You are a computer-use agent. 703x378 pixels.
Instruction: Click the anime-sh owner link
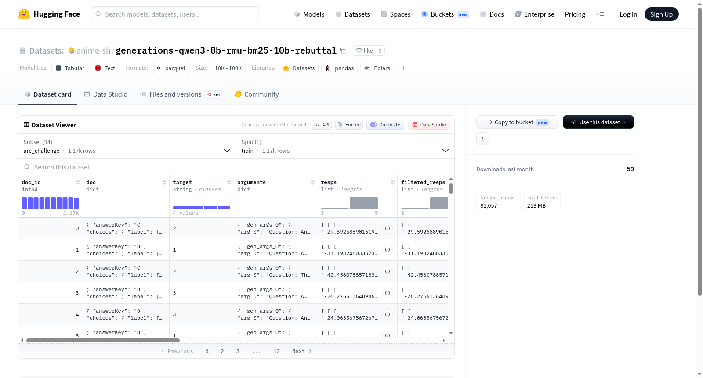tap(93, 50)
